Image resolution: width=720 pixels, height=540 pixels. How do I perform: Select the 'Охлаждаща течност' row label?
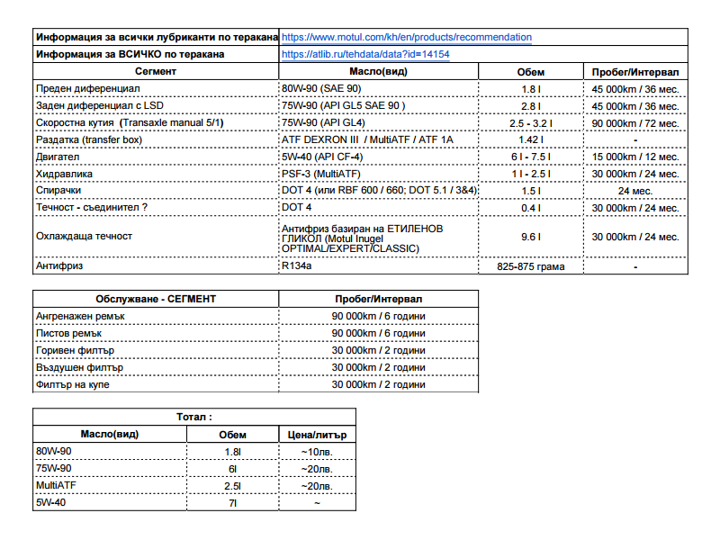click(x=156, y=236)
